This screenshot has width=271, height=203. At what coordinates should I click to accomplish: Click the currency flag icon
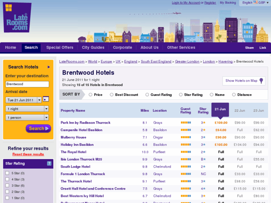pyautogui.click(x=255, y=2)
